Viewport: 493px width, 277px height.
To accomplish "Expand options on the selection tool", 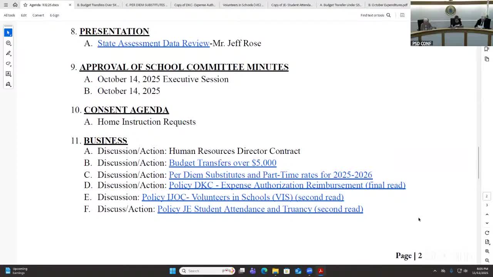I will click(x=12, y=36).
